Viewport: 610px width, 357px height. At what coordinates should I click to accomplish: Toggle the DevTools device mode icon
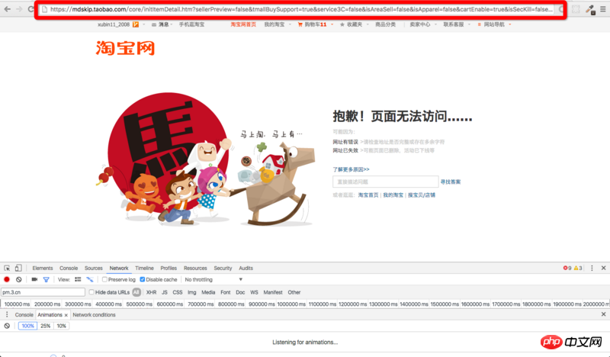click(x=18, y=268)
